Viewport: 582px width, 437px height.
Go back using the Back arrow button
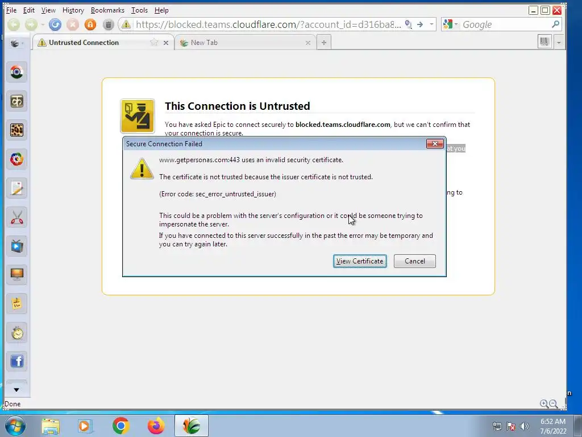tap(14, 25)
